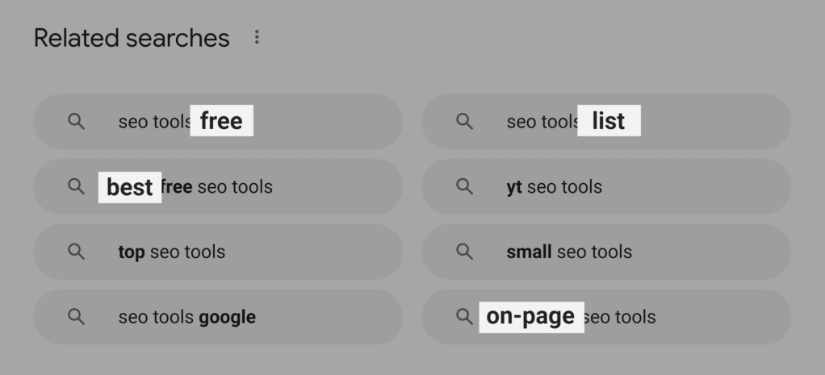The width and height of the screenshot is (825, 375).
Task: Click search icon beside 'seo tools list'
Action: click(x=464, y=121)
